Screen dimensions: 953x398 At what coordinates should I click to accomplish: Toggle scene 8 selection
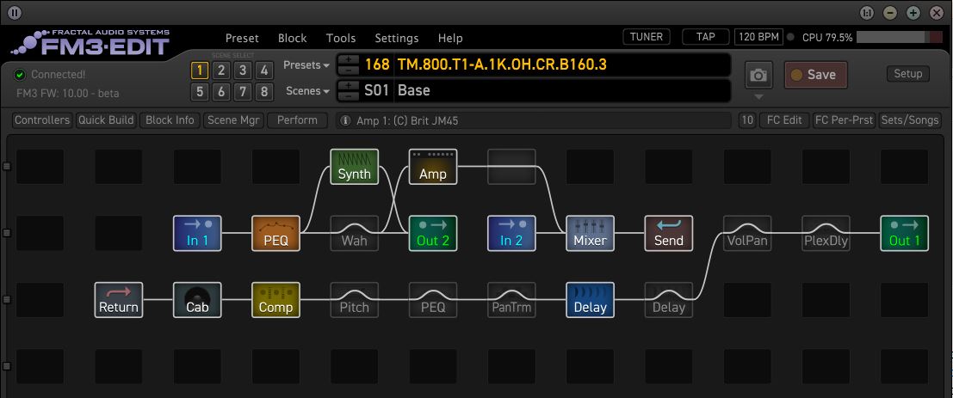point(264,92)
